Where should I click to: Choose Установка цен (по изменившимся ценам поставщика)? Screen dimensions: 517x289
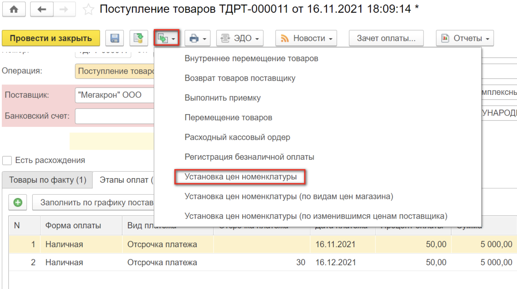316,216
